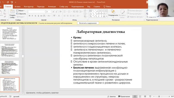Select the right arrow shape in gallery
Image resolution: width=174 pixels, height=98 pixels.
tap(99, 14)
